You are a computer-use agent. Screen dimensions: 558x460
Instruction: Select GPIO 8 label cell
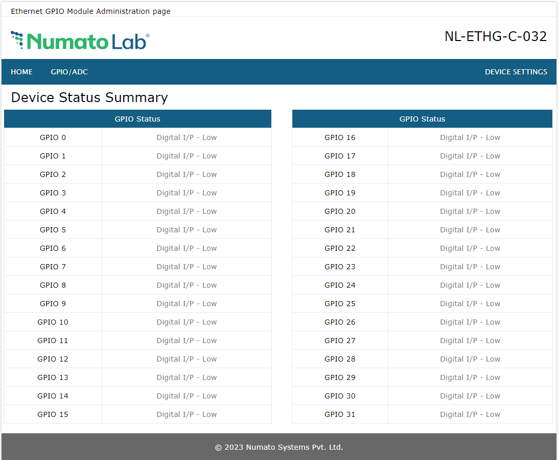(53, 285)
